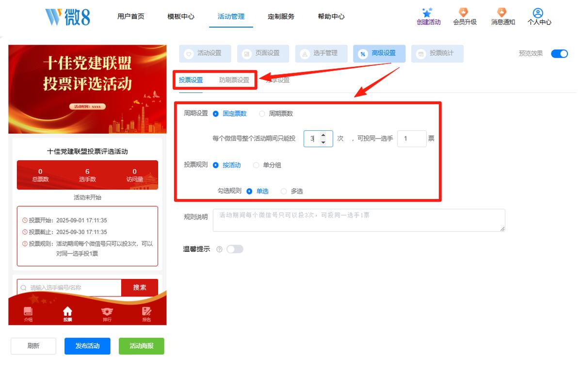Select 多选 check rule

[x=292, y=191]
